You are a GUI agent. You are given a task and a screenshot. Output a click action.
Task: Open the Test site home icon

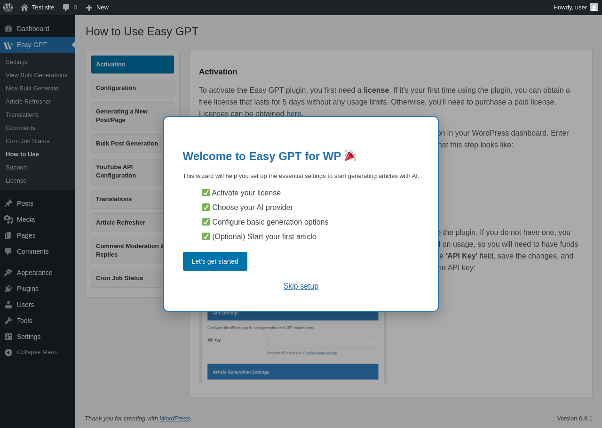[x=24, y=8]
